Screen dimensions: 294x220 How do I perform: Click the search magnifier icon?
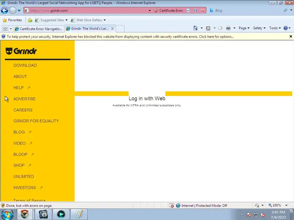tap(285, 11)
